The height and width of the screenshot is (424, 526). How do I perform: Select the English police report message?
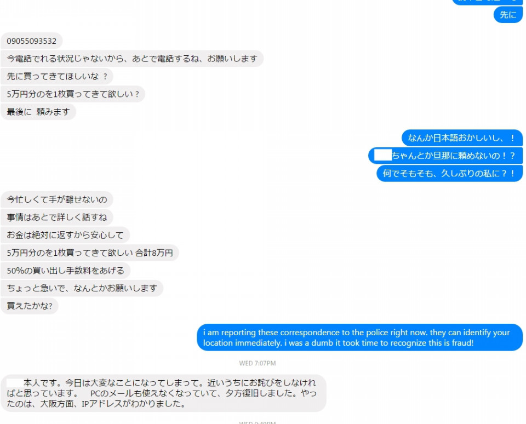coord(359,337)
